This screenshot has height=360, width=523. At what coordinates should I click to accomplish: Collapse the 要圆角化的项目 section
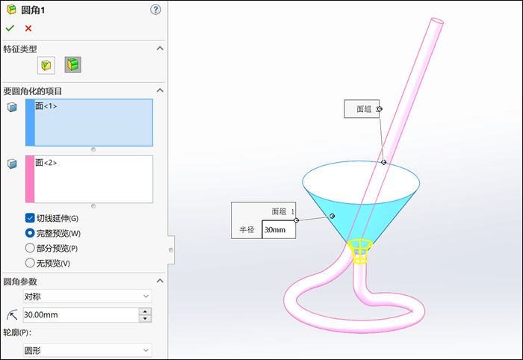(160, 90)
